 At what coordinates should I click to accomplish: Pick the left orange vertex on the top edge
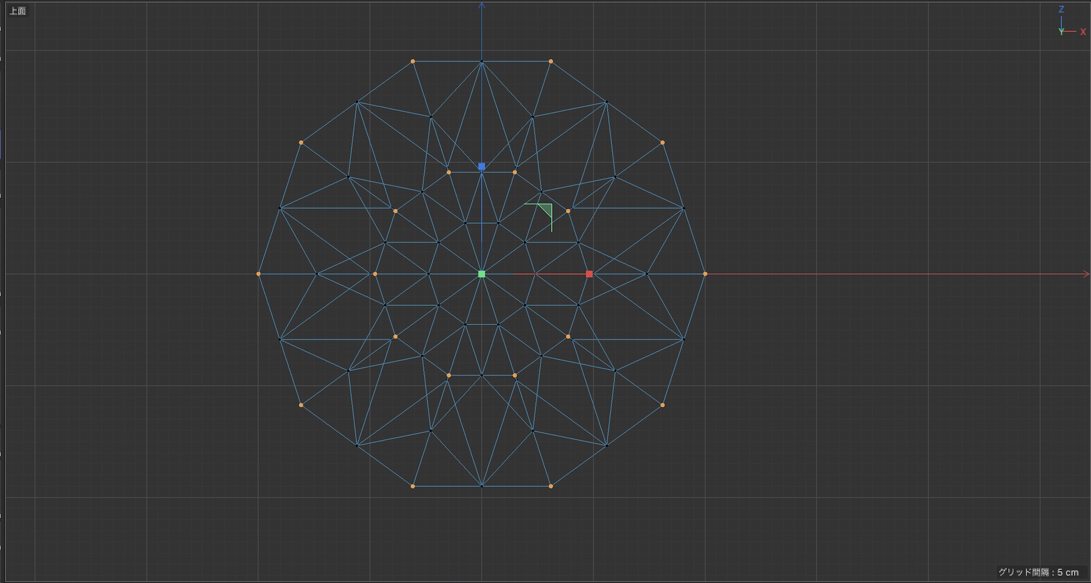(413, 61)
